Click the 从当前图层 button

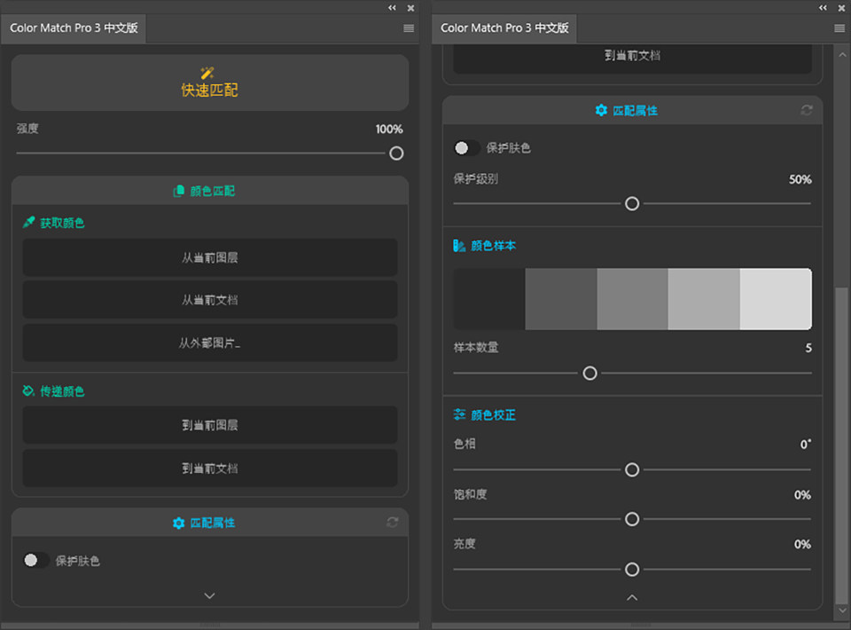(x=210, y=257)
